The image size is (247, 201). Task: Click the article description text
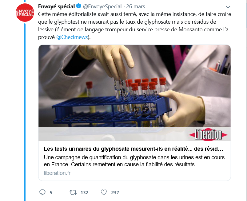(134, 161)
